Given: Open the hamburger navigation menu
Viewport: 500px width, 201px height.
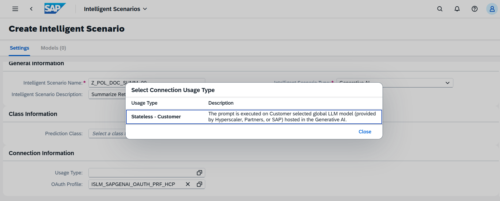Looking at the screenshot, I should pos(15,9).
